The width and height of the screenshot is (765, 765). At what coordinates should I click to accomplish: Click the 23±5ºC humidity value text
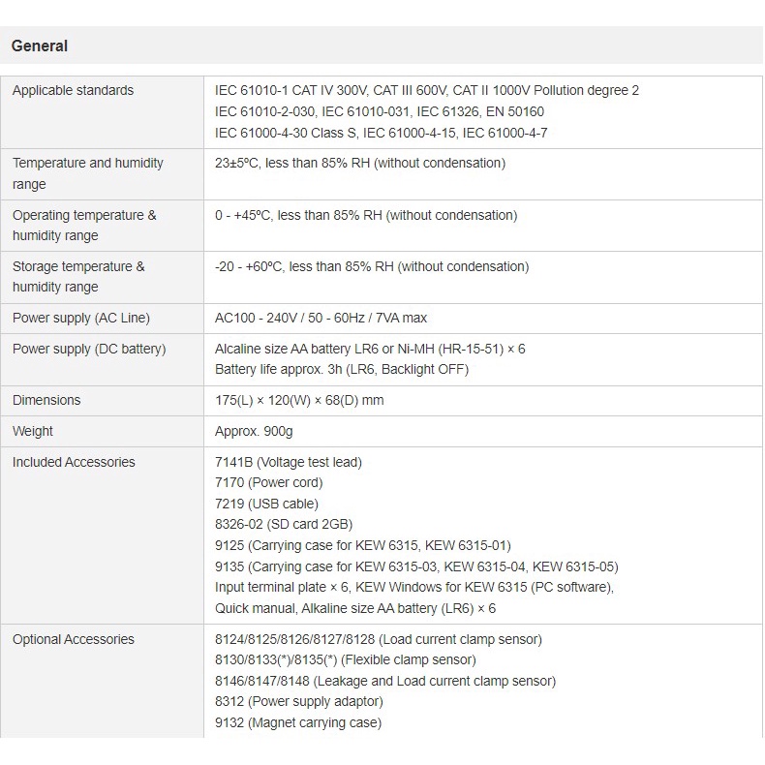point(360,163)
